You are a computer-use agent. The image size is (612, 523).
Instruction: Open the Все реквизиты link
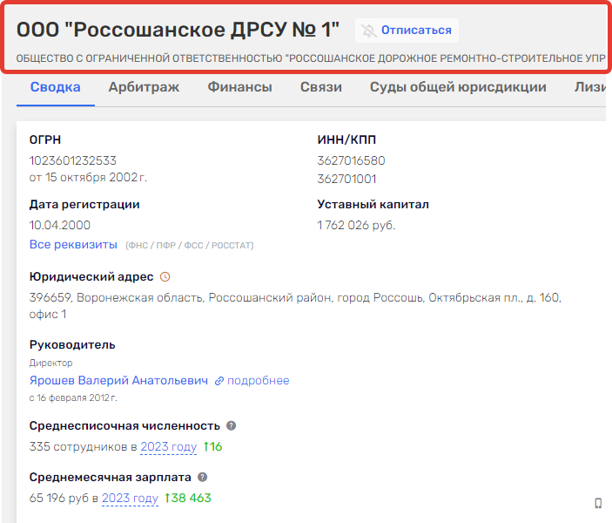point(73,245)
